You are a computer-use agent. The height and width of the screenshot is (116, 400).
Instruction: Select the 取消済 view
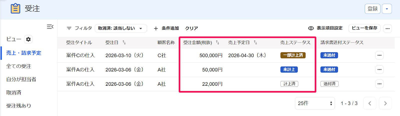(x=14, y=92)
